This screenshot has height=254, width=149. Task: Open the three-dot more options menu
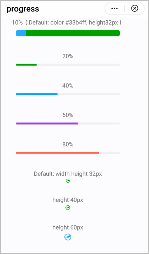pyautogui.click(x=114, y=8)
